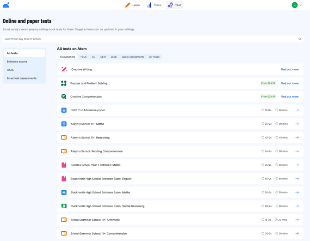The width and height of the screenshot is (310, 241).
Task: Click the Bristol Grammar Arithmetic book icon
Action: click(64, 220)
